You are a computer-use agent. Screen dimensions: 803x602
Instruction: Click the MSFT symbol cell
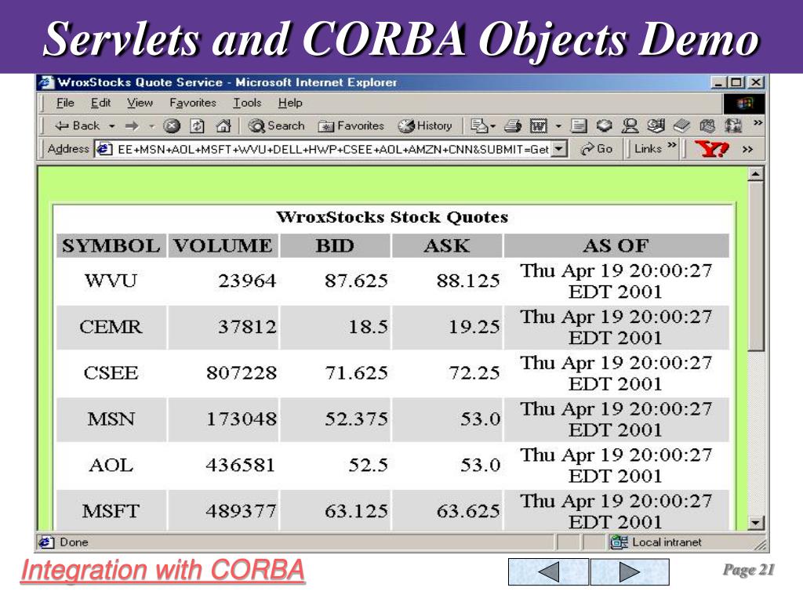(111, 511)
